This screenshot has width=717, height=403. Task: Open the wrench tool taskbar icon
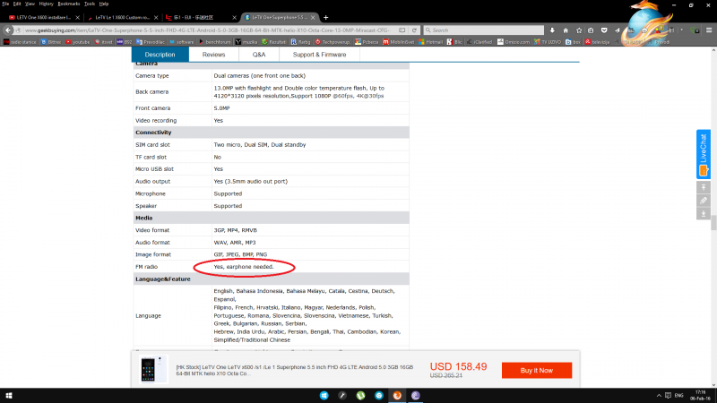point(342,396)
